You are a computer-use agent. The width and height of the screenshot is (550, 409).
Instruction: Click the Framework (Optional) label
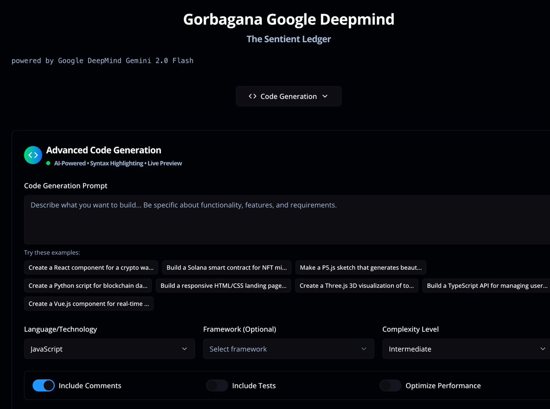[x=240, y=329]
